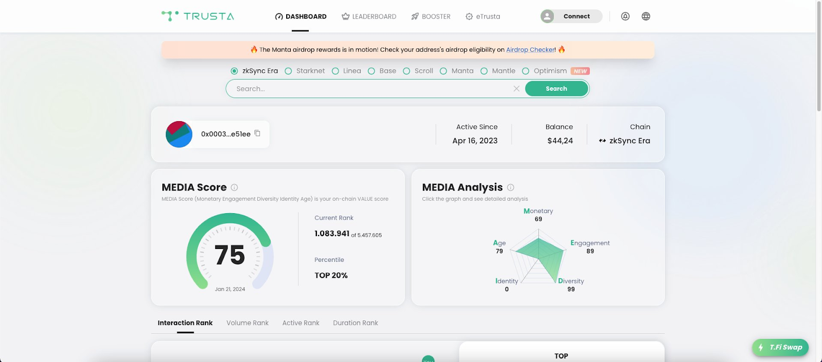Click the NEW badge next to Optimism
Image resolution: width=822 pixels, height=362 pixels.
click(580, 71)
